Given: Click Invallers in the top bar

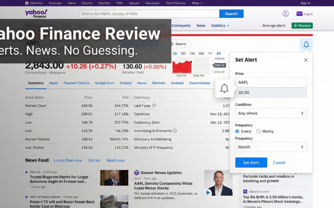Looking at the screenshot, I should pos(152,3).
